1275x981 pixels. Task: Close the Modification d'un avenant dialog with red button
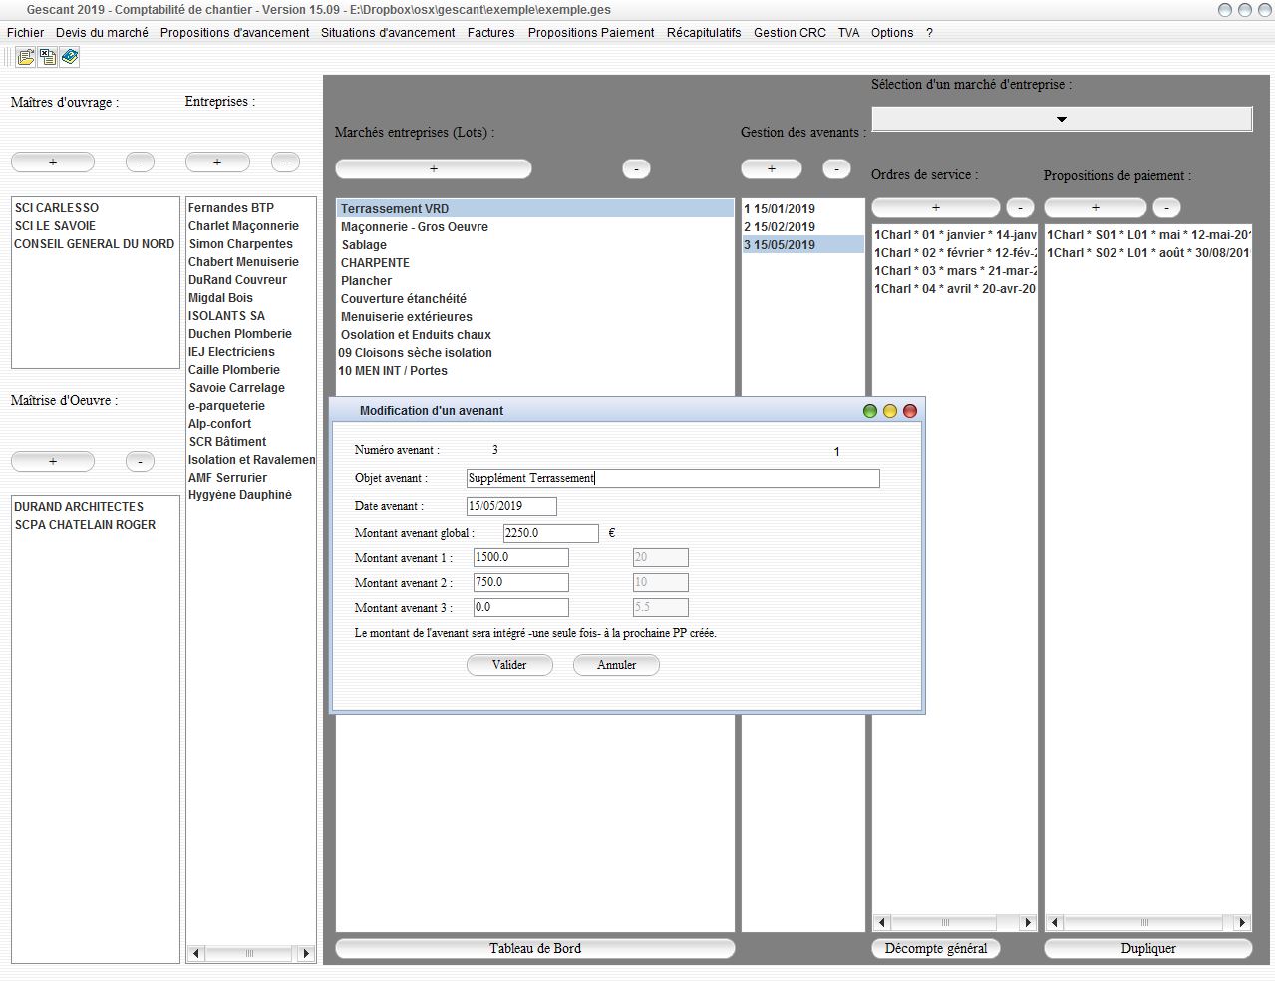tap(910, 411)
